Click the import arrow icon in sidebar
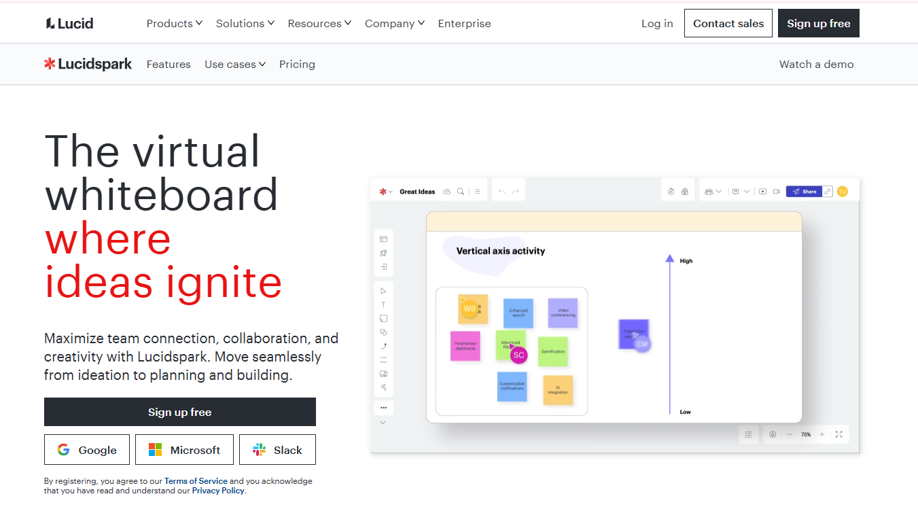This screenshot has width=918, height=526. click(383, 267)
